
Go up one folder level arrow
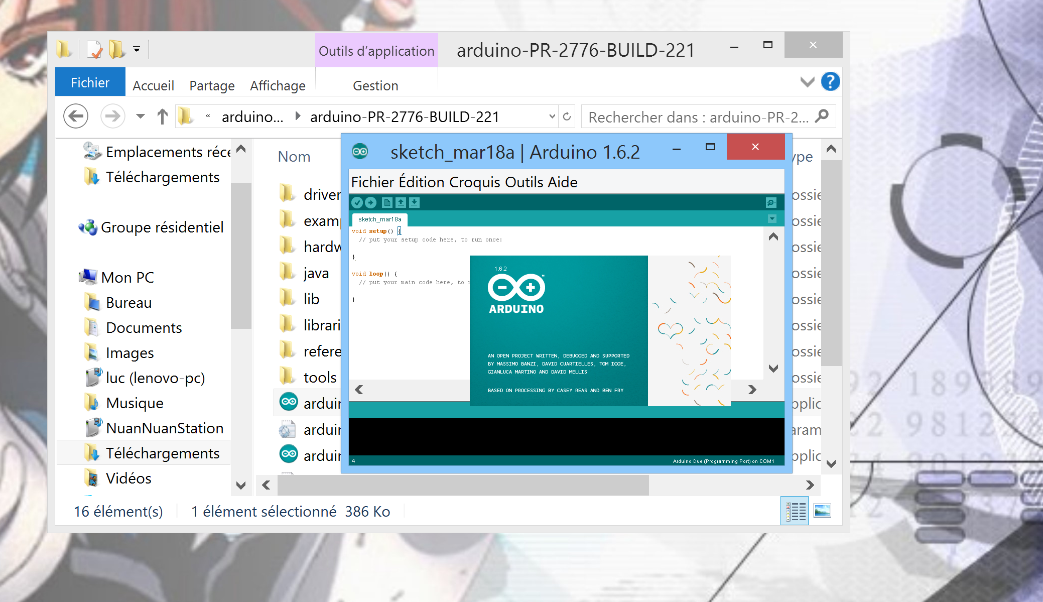(x=162, y=116)
